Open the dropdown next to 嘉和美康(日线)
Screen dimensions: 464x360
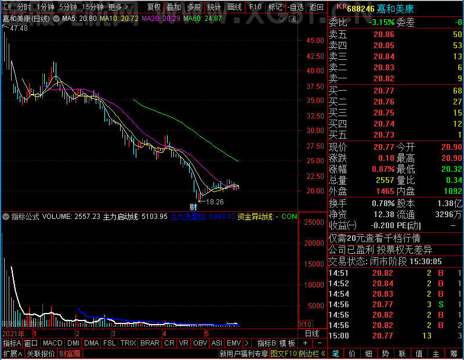[56, 19]
